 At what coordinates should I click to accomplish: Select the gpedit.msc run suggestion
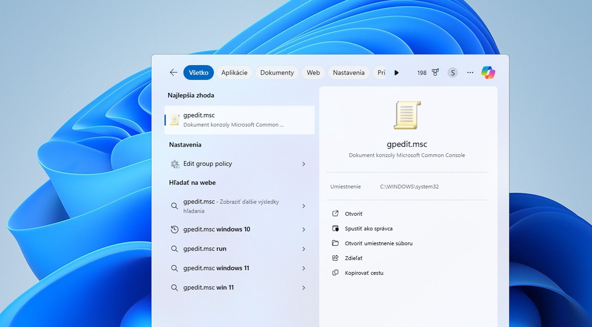[x=239, y=249]
